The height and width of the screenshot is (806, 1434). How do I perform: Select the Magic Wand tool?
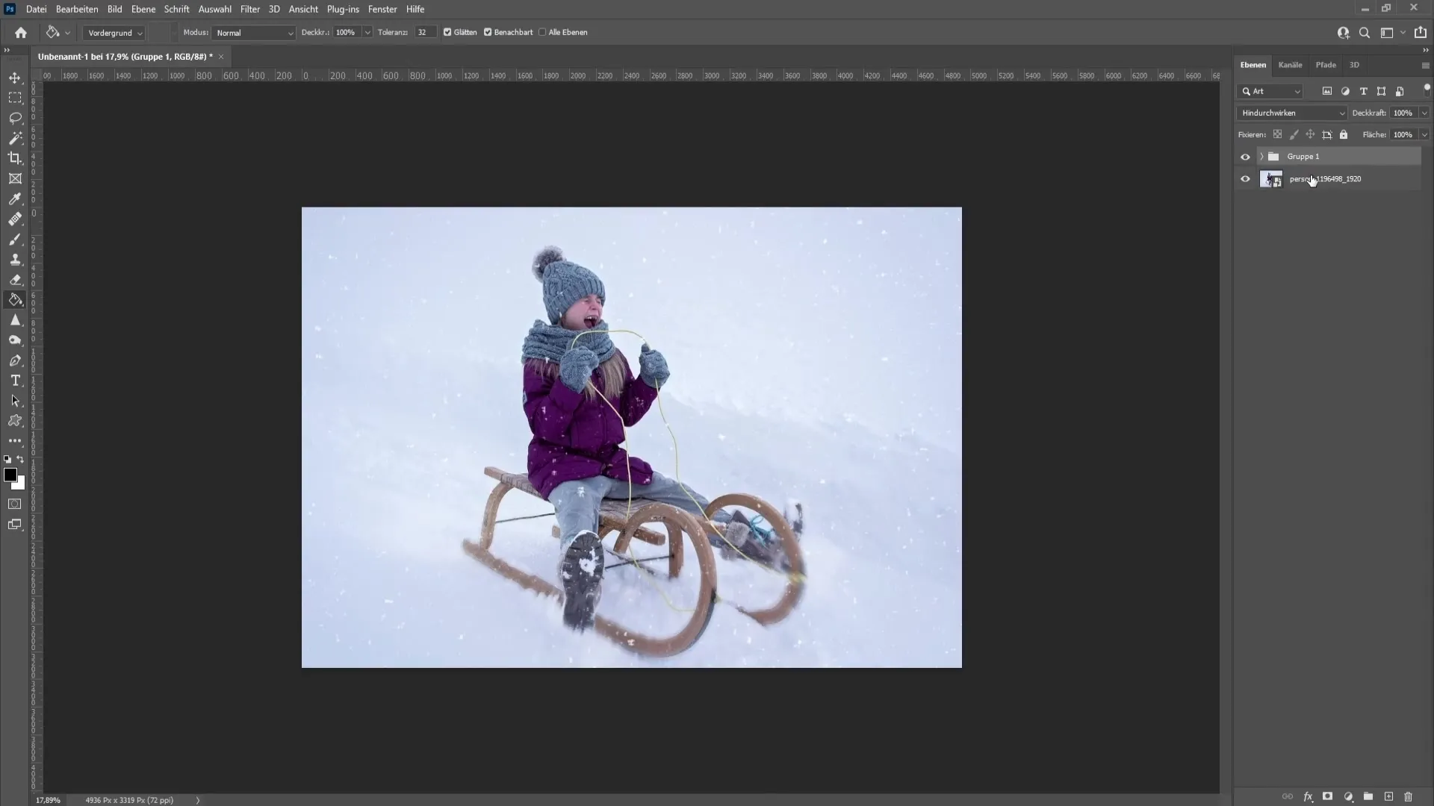click(15, 138)
